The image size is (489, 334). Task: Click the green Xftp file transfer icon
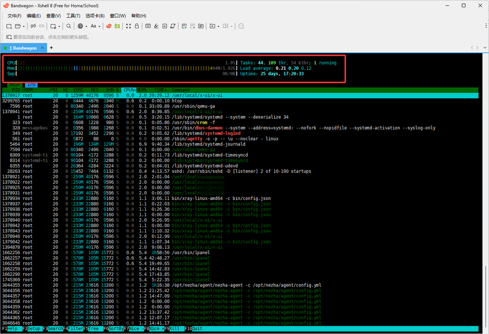[117, 26]
